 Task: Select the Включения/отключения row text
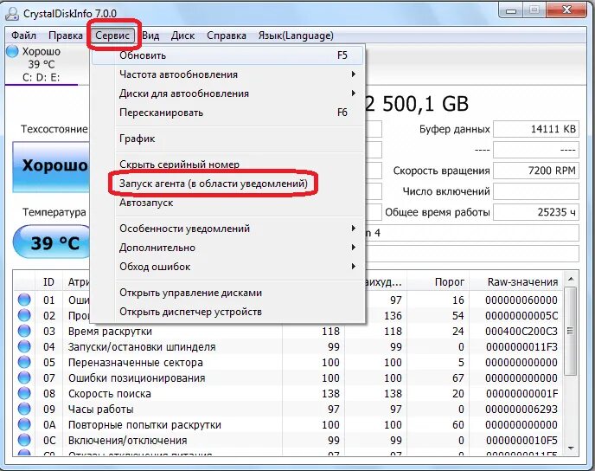[x=127, y=440]
